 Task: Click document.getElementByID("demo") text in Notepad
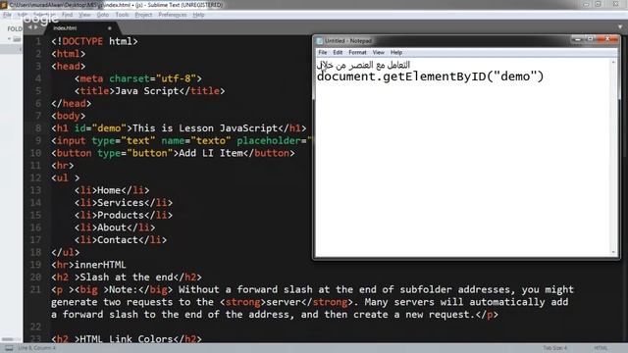(x=430, y=76)
